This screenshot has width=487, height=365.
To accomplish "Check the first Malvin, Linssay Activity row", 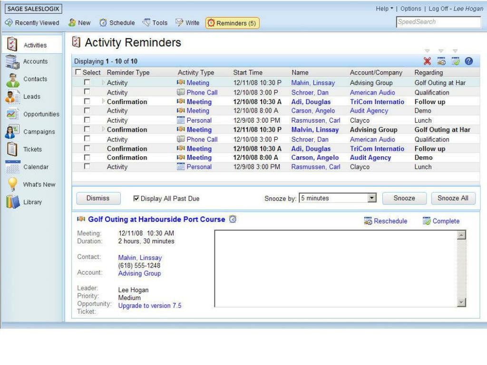I will coord(87,82).
